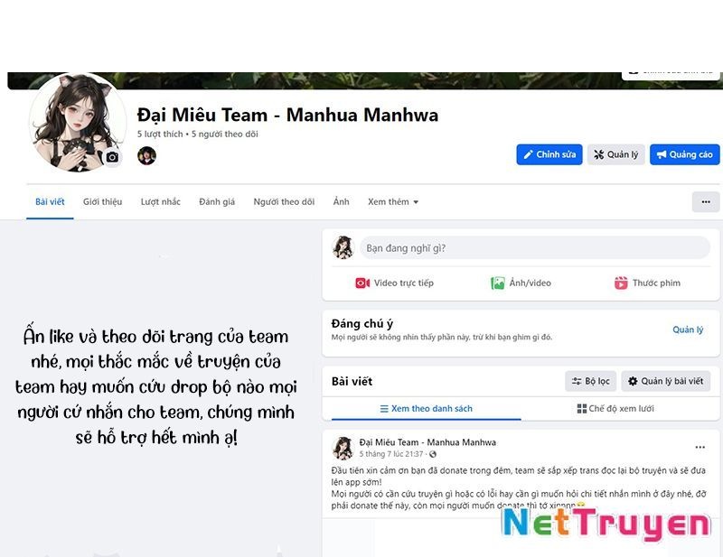Image resolution: width=723 pixels, height=557 pixels.
Task: Click the Chỉnh sửa edit button
Action: coord(549,154)
